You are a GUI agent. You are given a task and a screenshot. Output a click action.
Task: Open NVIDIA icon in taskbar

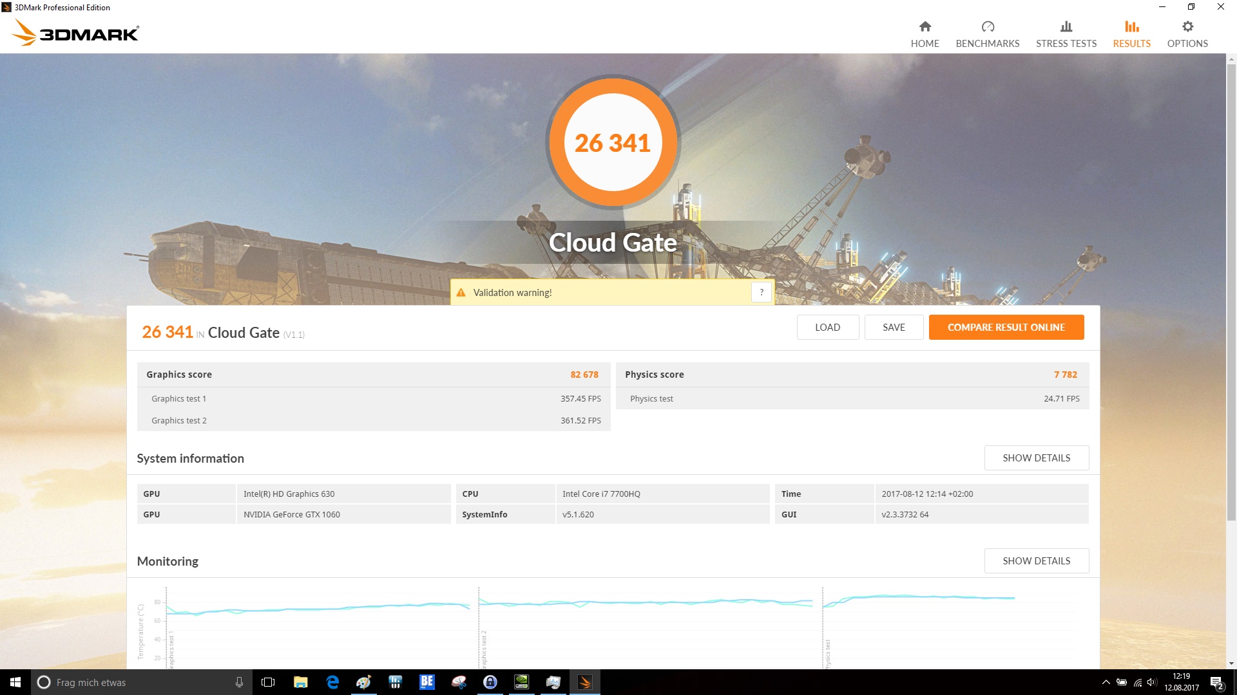click(x=521, y=682)
